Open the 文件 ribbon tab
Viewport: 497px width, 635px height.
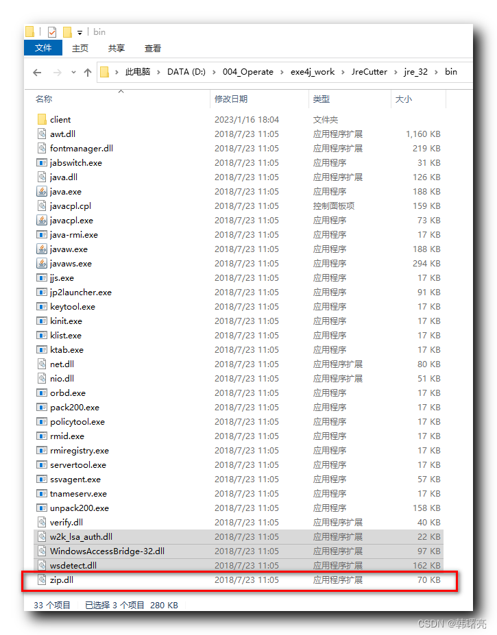click(43, 48)
